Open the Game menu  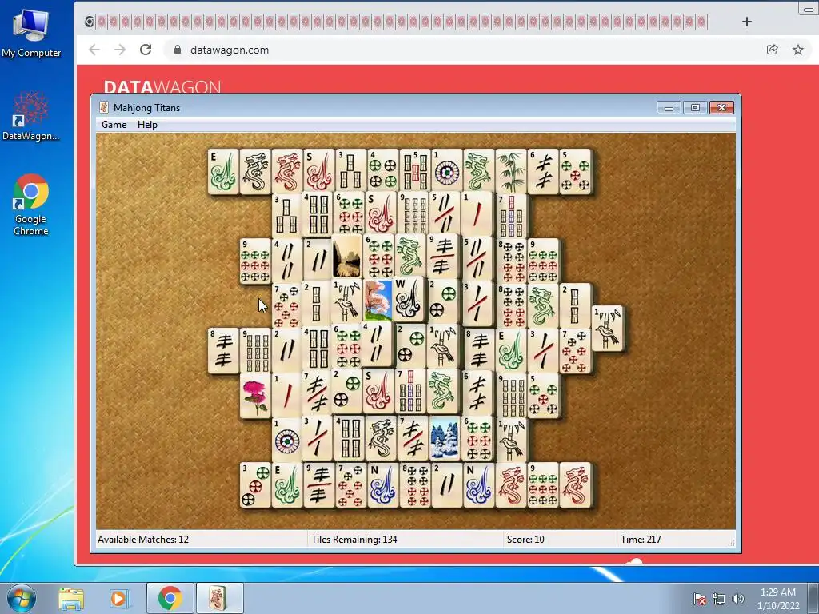point(114,124)
